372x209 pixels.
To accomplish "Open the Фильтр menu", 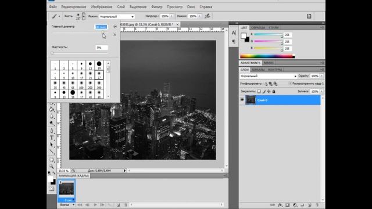I will pyautogui.click(x=157, y=7).
